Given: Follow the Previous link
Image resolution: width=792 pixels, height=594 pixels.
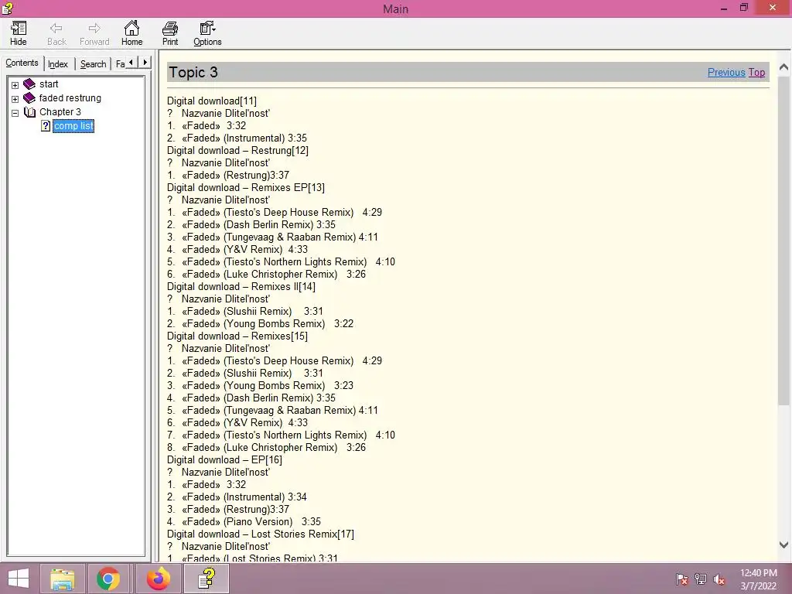Looking at the screenshot, I should coord(726,72).
